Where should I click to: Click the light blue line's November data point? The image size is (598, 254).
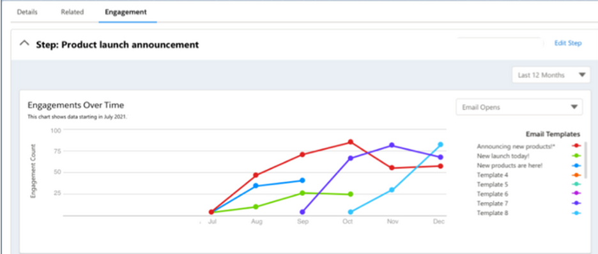coord(392,190)
